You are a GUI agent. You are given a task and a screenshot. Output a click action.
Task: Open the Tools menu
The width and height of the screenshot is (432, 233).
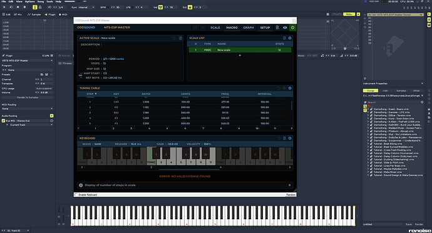tap(49, 2)
